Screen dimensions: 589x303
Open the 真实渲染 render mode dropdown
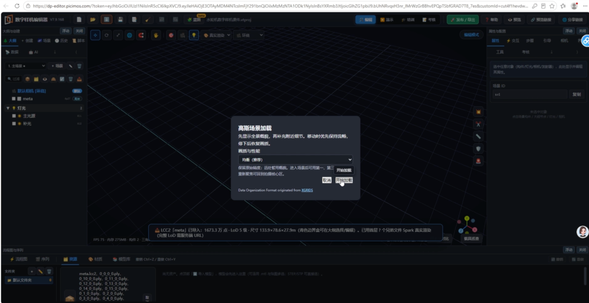(215, 35)
